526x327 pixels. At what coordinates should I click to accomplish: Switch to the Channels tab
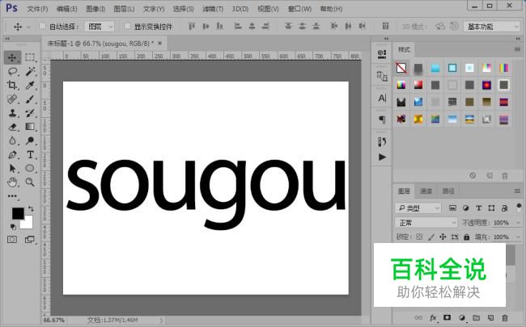(x=426, y=191)
